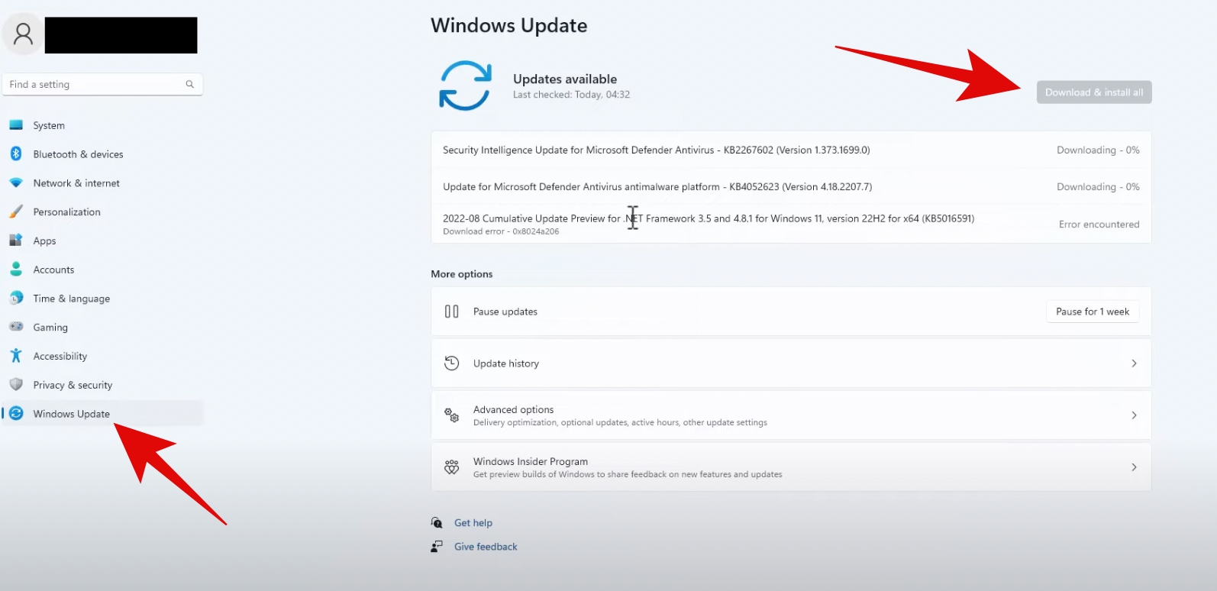Go to Network & internet settings
Screen dimensions: 1217x591
(102, 183)
